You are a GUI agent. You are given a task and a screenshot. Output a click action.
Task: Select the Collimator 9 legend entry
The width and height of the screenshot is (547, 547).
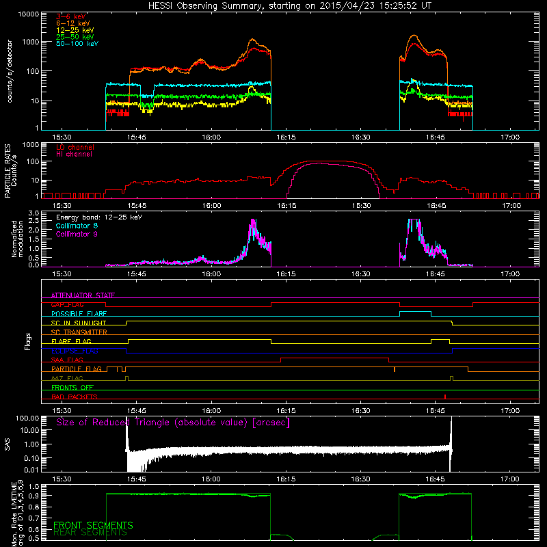pyautogui.click(x=77, y=234)
